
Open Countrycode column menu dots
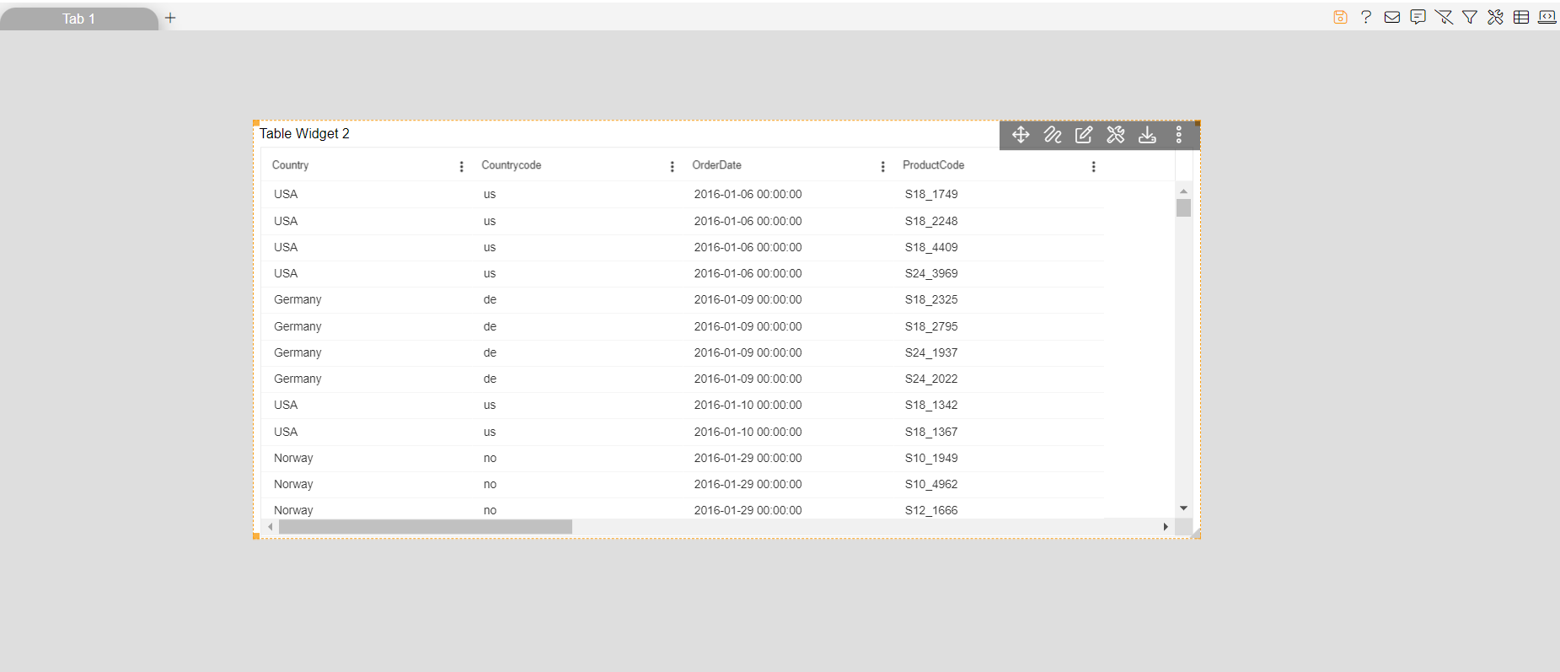[x=672, y=167]
